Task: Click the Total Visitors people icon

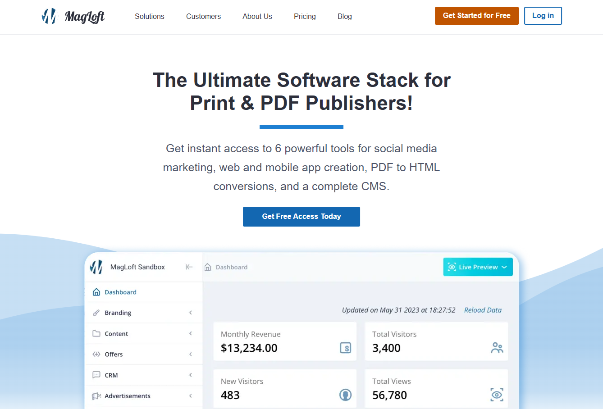Action: coord(497,348)
